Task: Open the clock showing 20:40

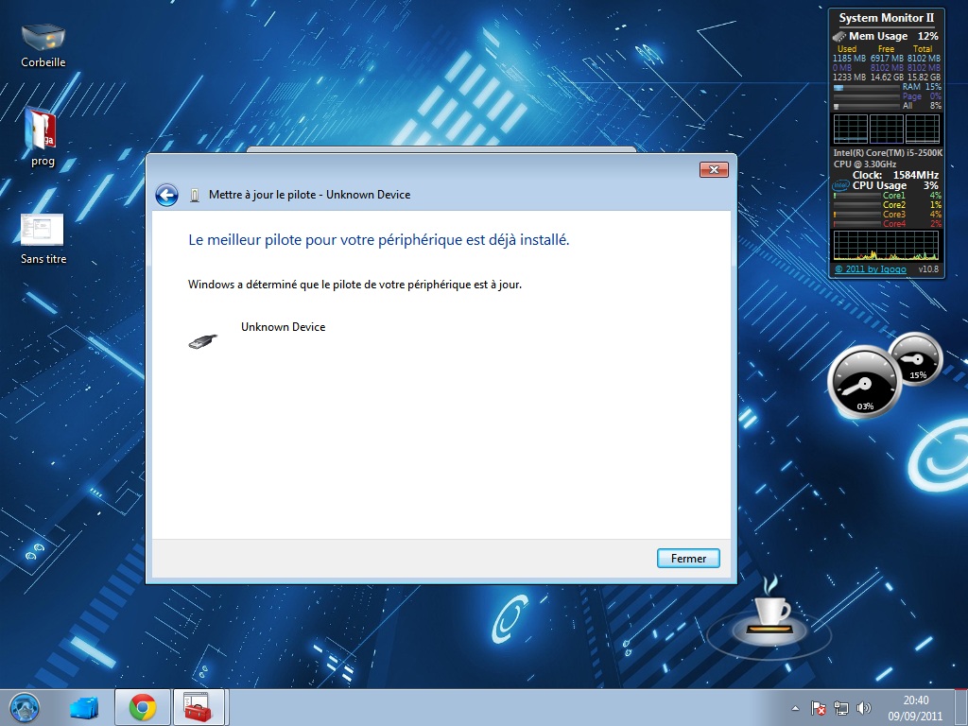Action: pos(915,707)
